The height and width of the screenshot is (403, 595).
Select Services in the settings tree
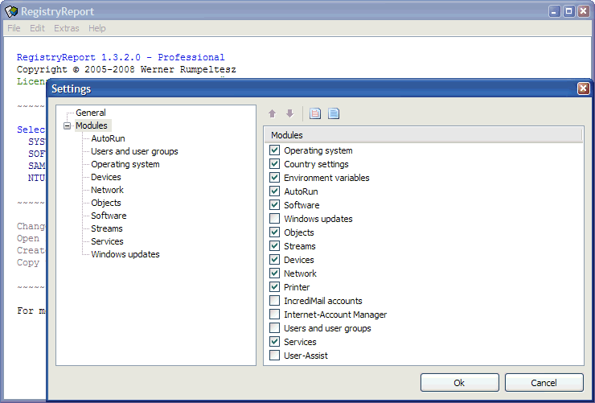[107, 241]
